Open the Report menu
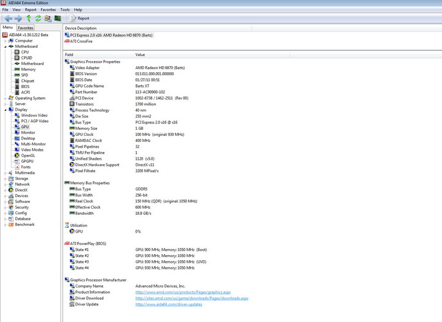The image size is (442, 322). pyautogui.click(x=31, y=10)
